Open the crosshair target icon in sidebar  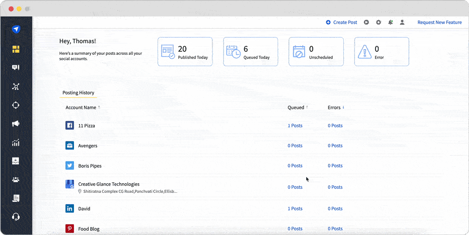coord(16,105)
